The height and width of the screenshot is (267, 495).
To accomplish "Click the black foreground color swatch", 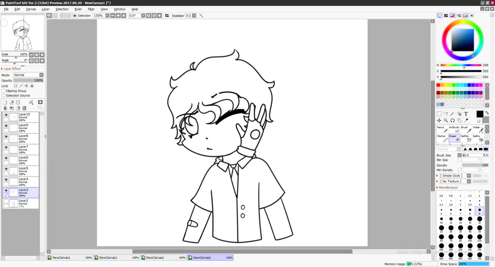I will 480,114.
